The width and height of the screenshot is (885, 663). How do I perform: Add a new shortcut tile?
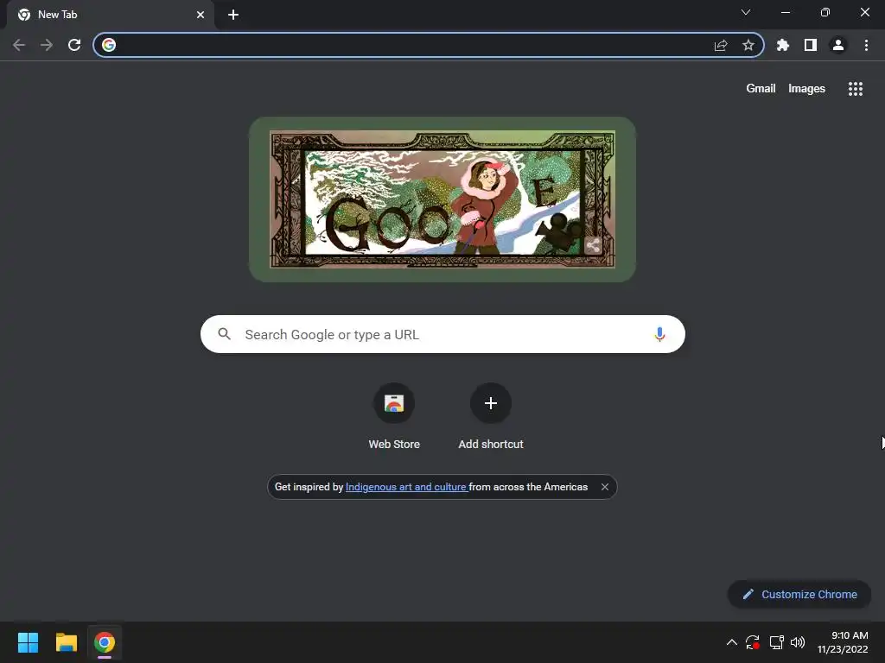pyautogui.click(x=491, y=417)
